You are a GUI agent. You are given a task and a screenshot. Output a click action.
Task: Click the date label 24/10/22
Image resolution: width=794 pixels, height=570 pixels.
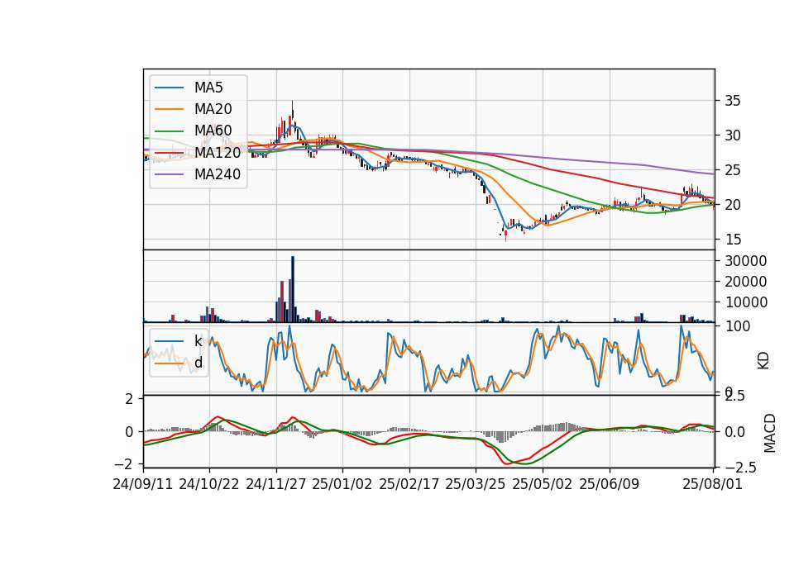click(209, 484)
